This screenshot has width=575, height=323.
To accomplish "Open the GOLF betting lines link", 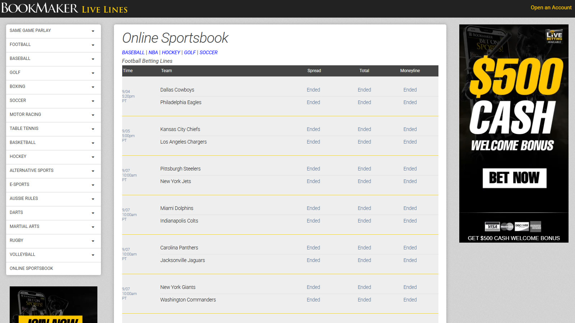I will pyautogui.click(x=190, y=52).
